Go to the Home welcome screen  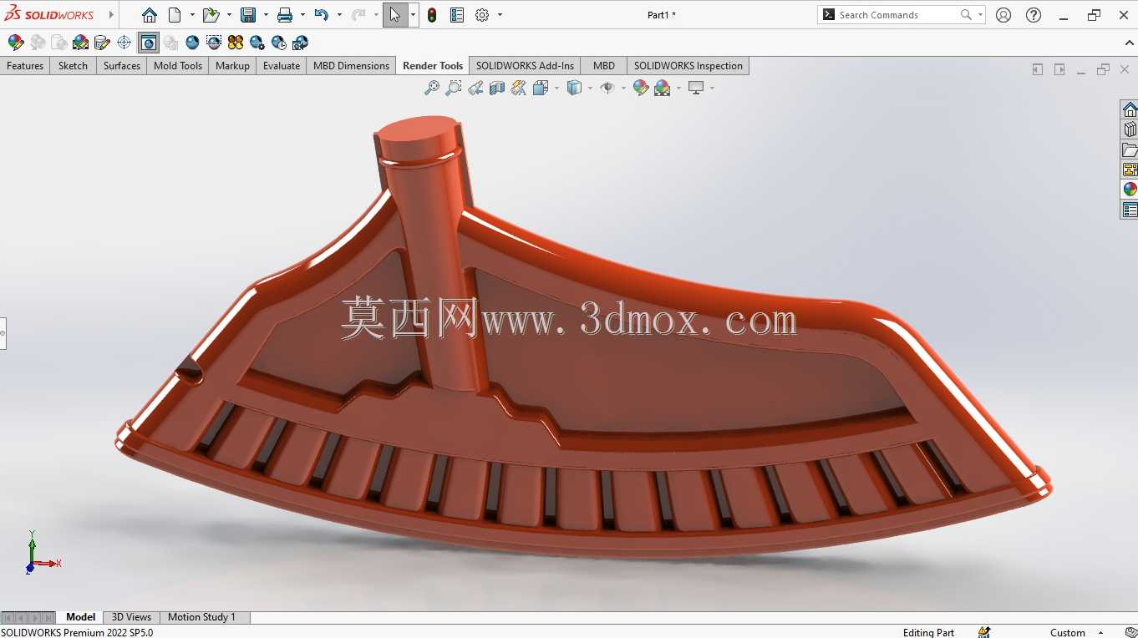tap(149, 15)
